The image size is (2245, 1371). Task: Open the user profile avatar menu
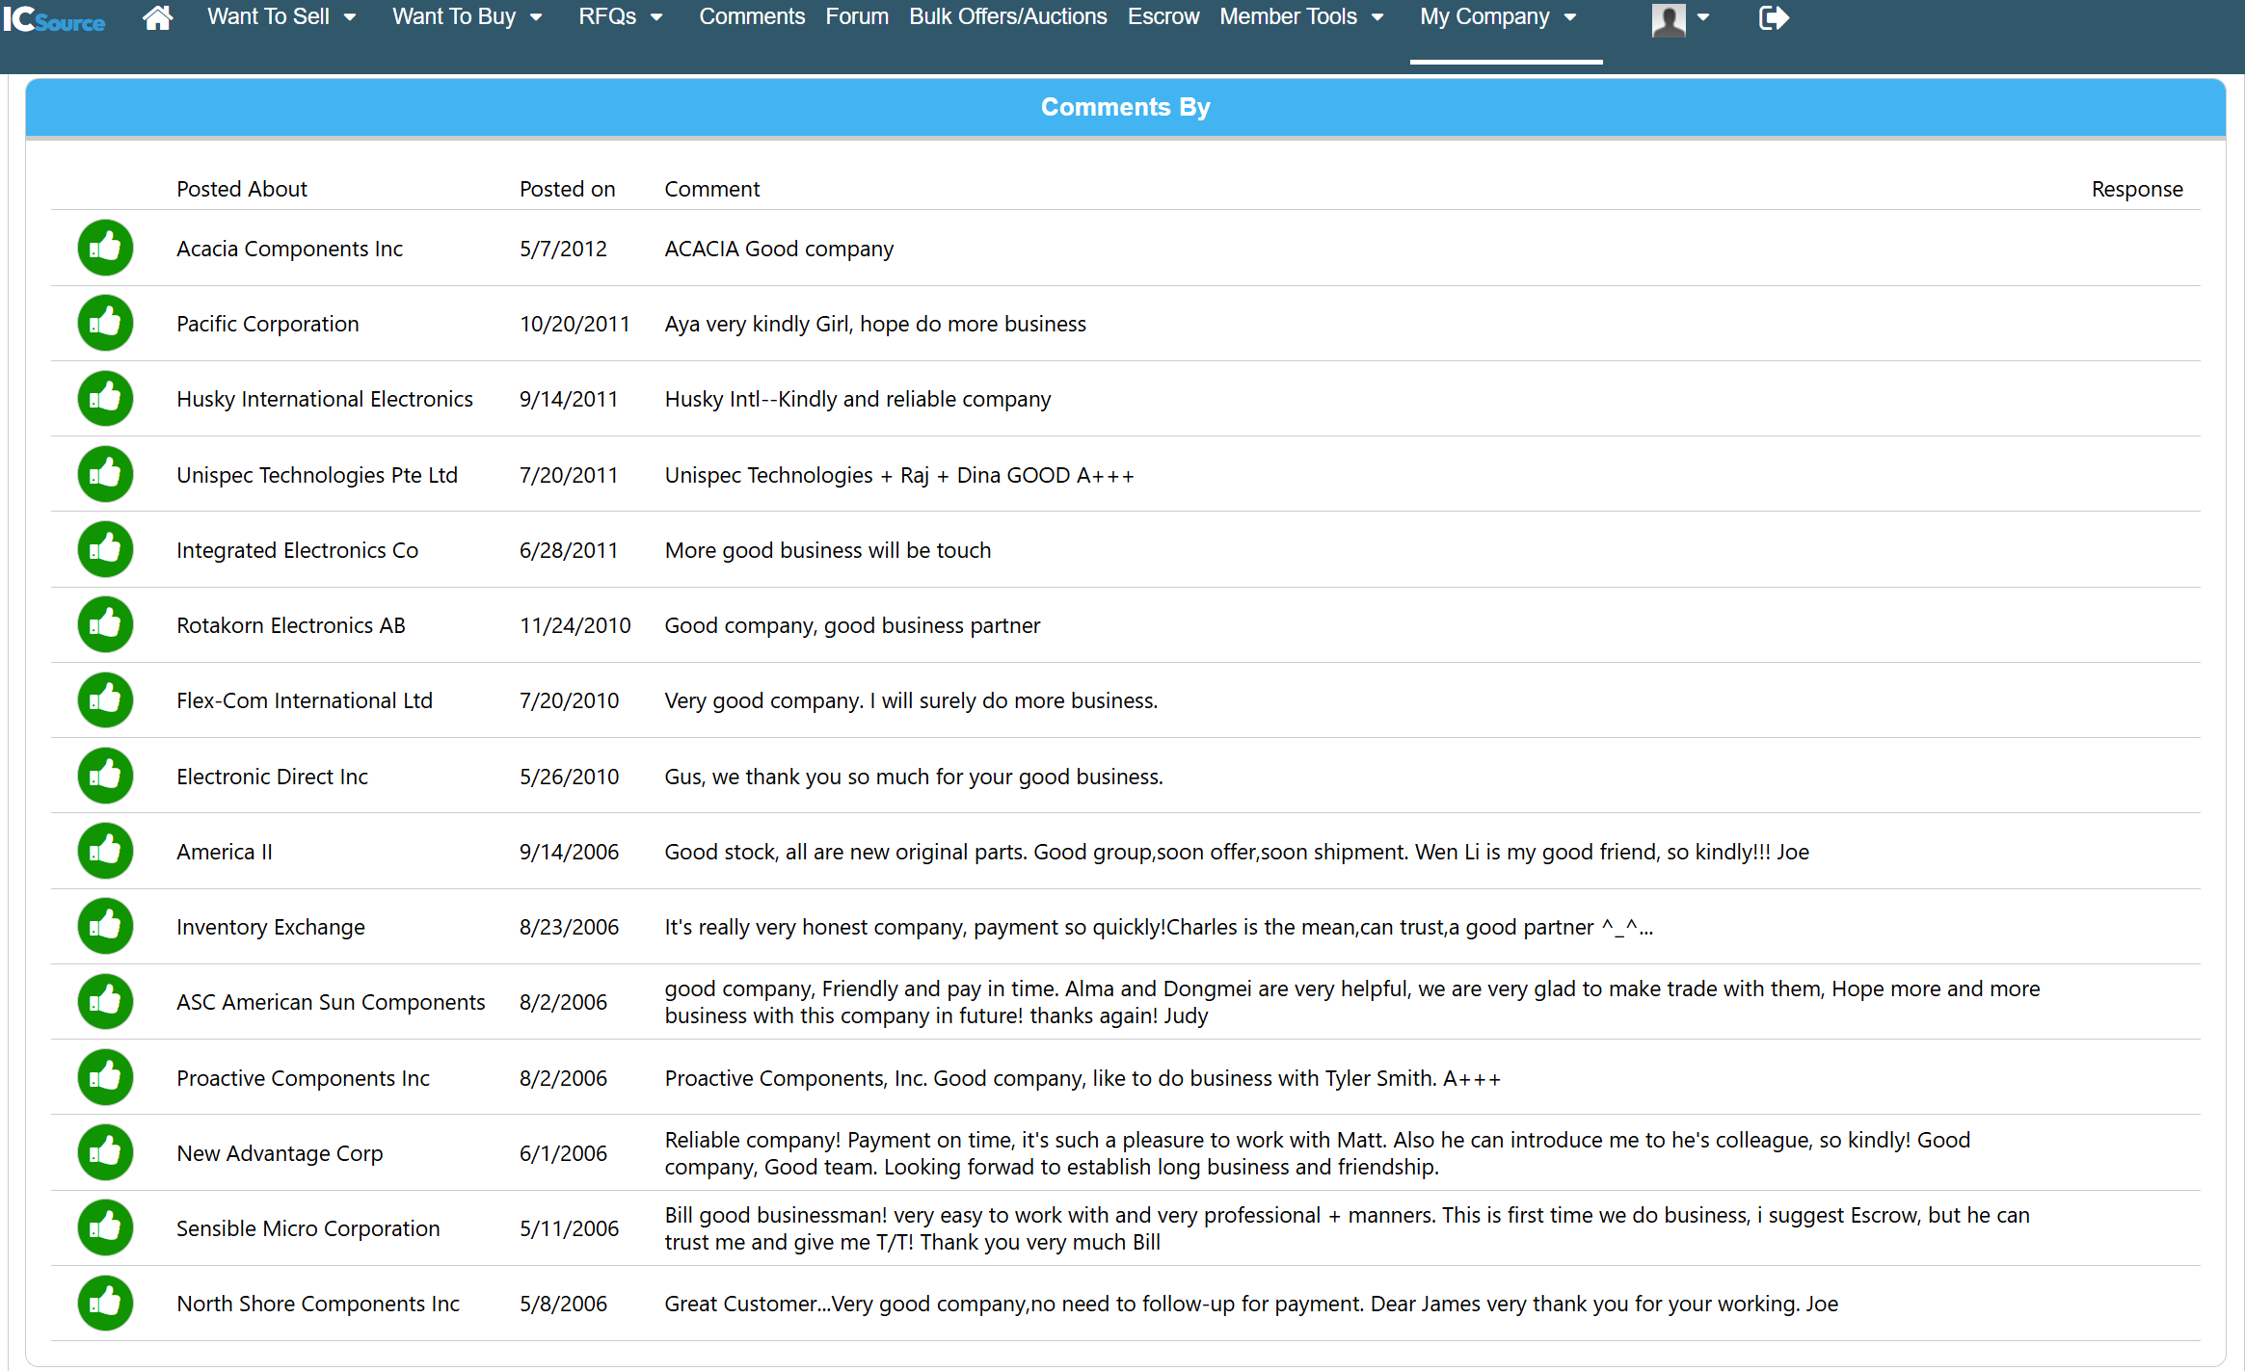pos(1669,18)
